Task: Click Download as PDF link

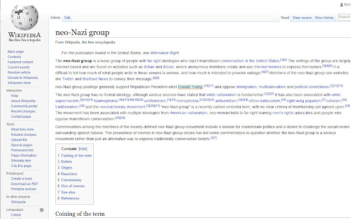Action: pyautogui.click(x=24, y=184)
